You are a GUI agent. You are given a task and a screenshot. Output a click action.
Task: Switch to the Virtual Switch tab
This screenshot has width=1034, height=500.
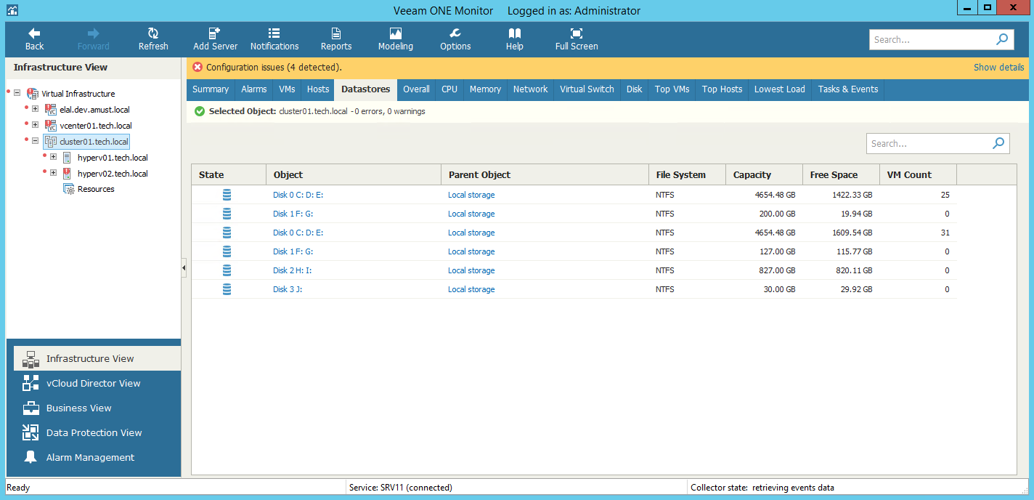[587, 89]
